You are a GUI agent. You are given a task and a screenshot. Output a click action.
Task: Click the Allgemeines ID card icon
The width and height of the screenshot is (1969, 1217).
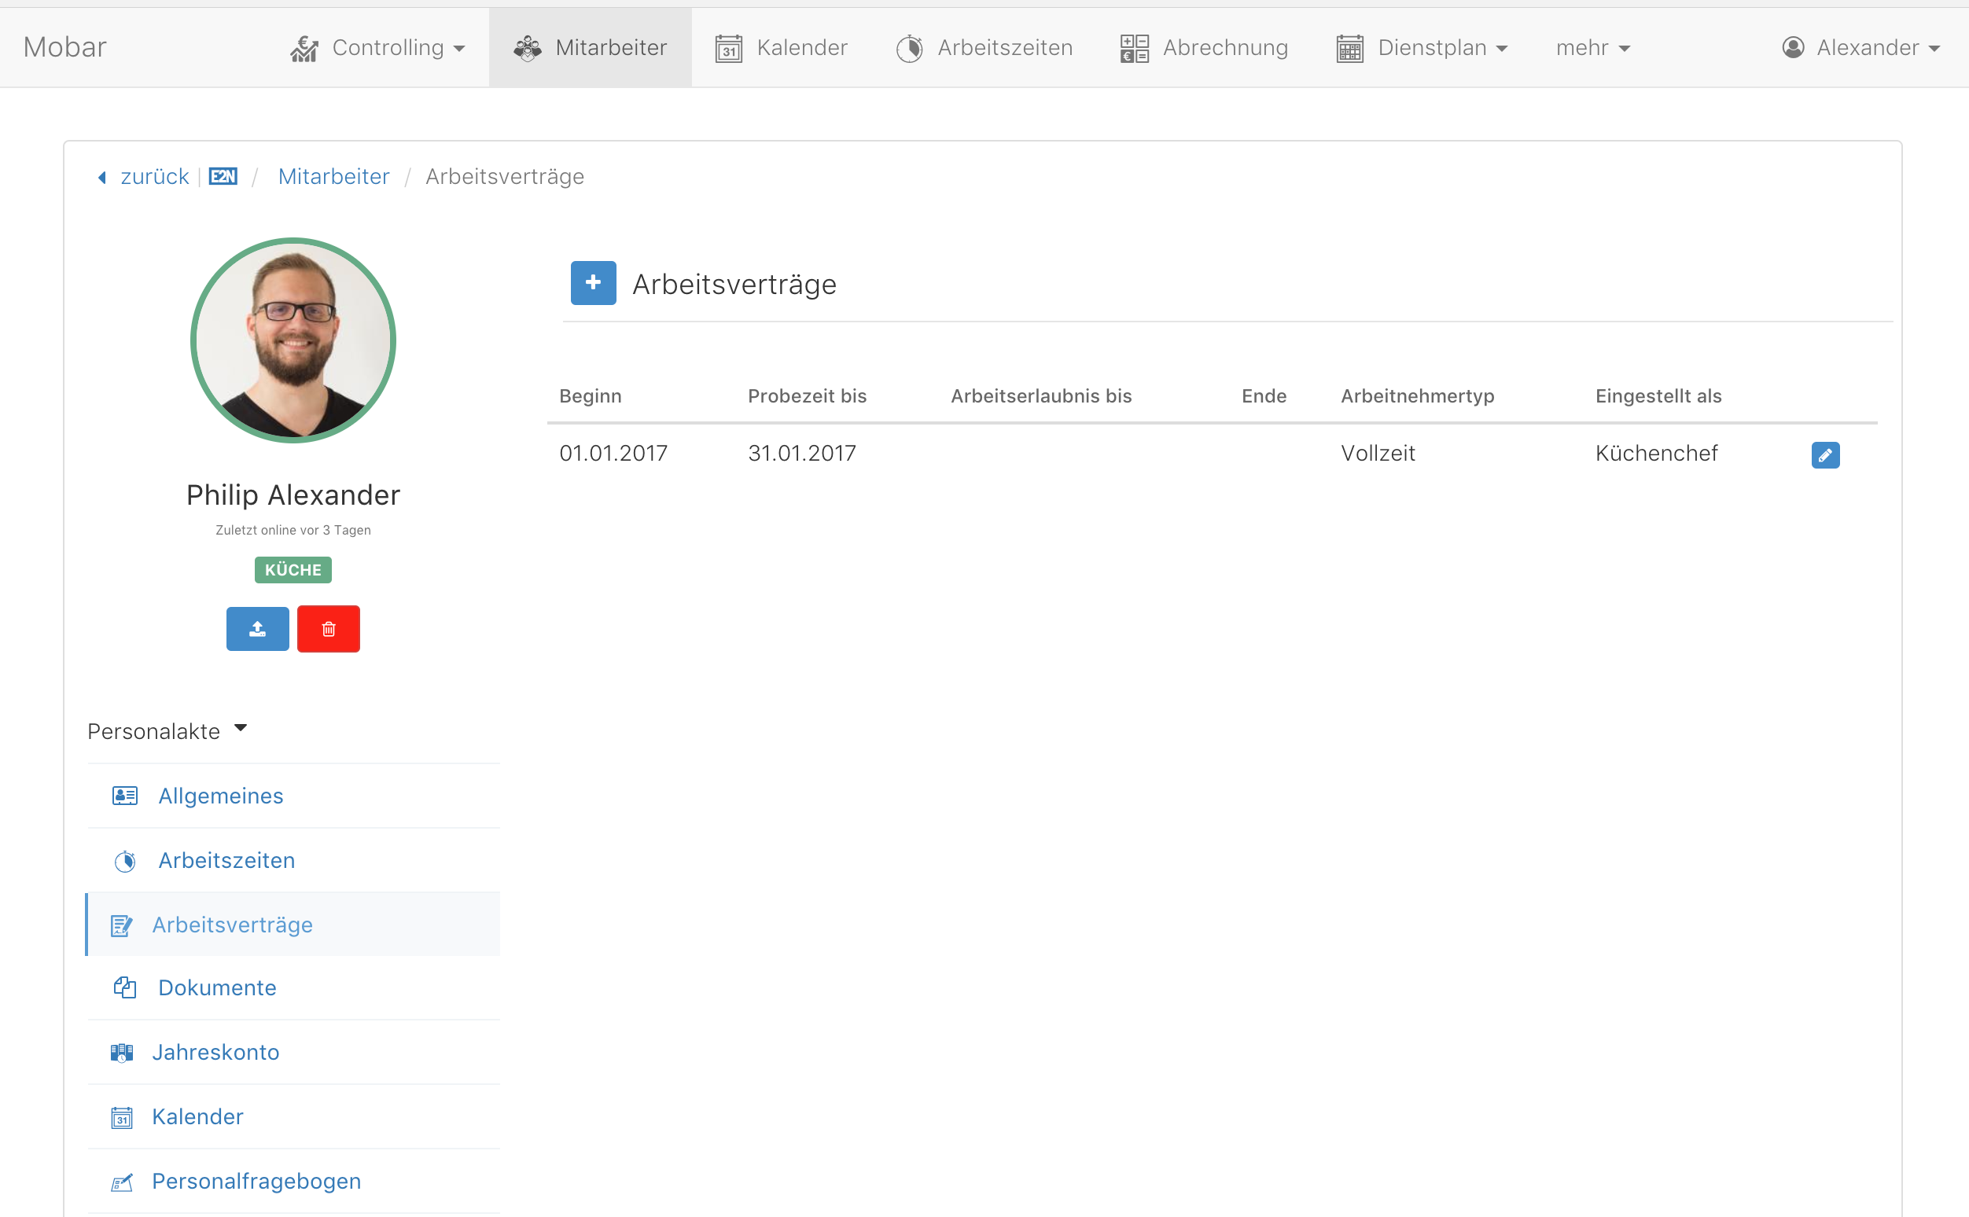pyautogui.click(x=125, y=796)
